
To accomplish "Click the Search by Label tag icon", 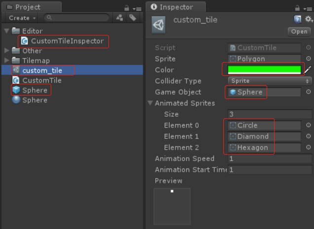I will [133, 18].
